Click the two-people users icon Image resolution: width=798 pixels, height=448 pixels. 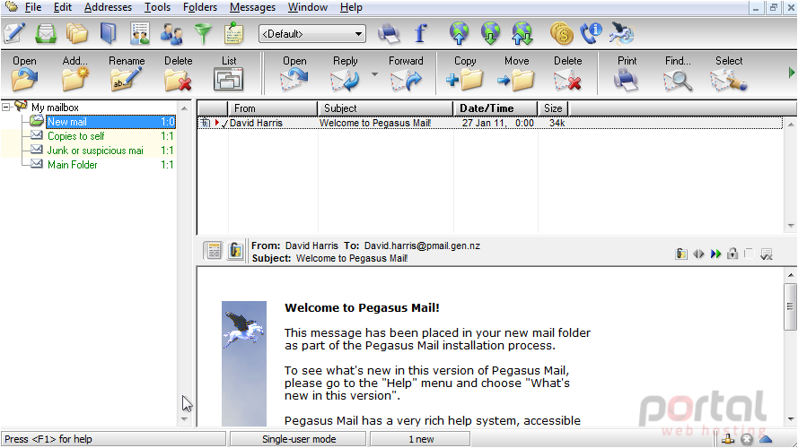171,33
